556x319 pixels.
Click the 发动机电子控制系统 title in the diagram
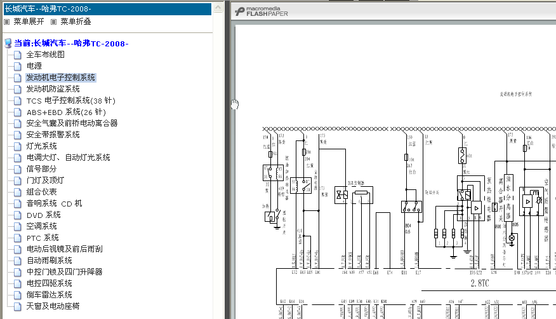pyautogui.click(x=516, y=95)
